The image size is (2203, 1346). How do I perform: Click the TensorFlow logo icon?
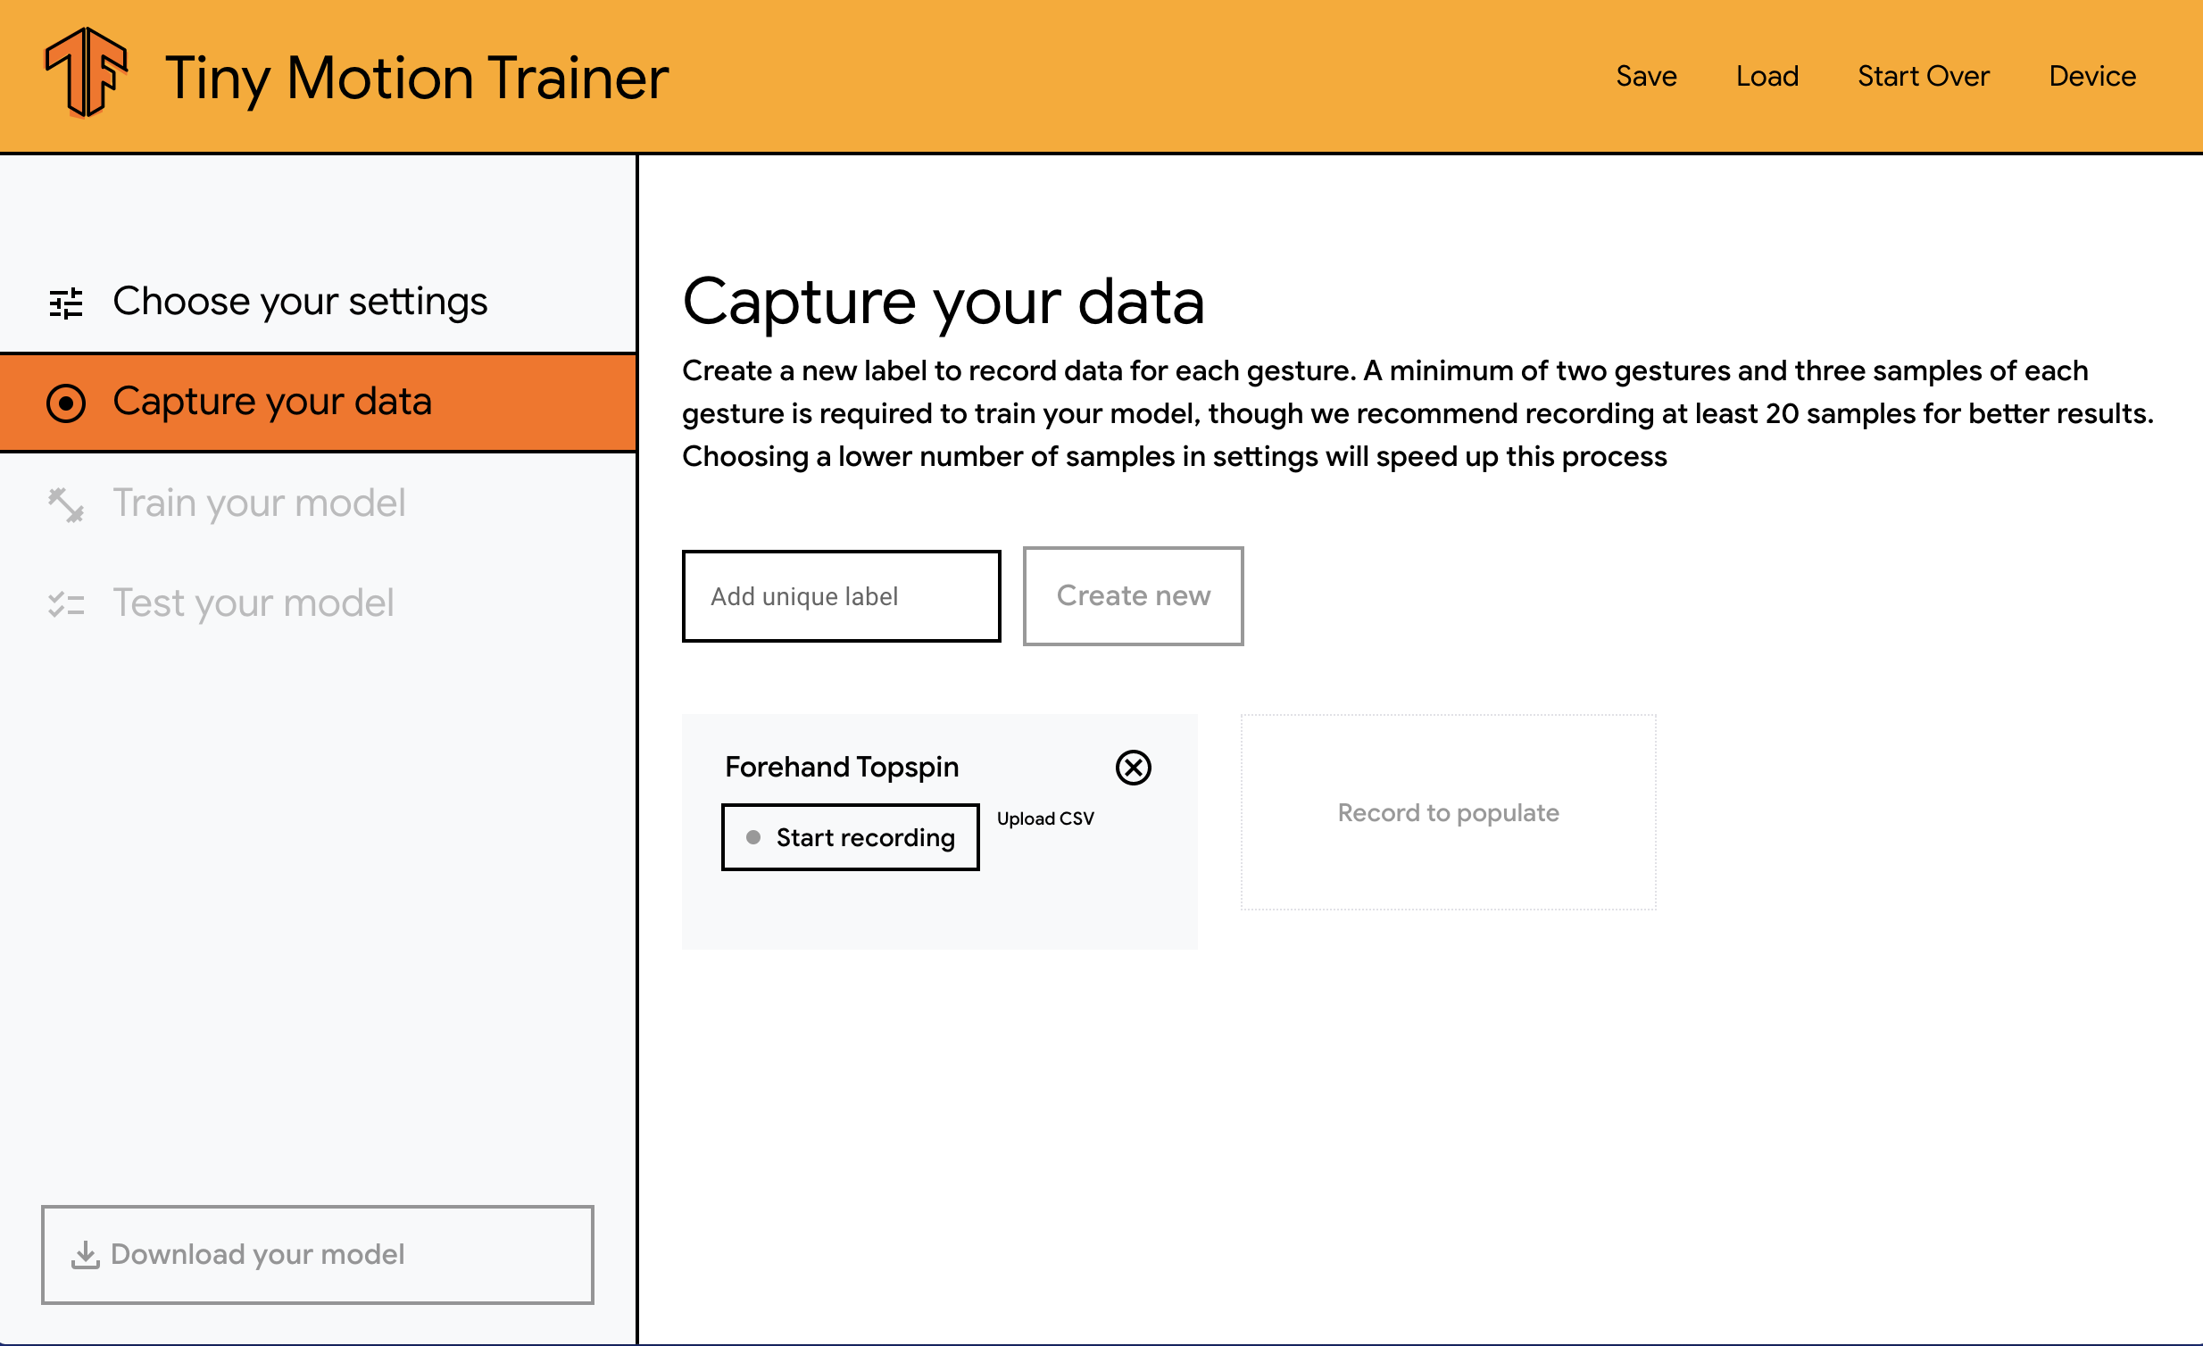tap(87, 76)
